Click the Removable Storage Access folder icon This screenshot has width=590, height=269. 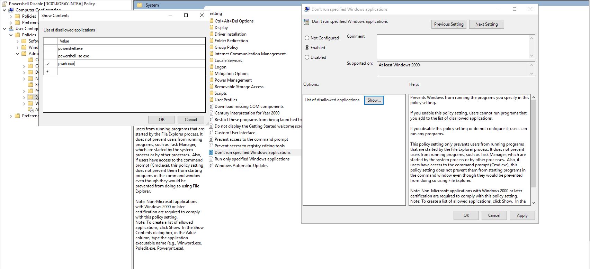coord(212,87)
